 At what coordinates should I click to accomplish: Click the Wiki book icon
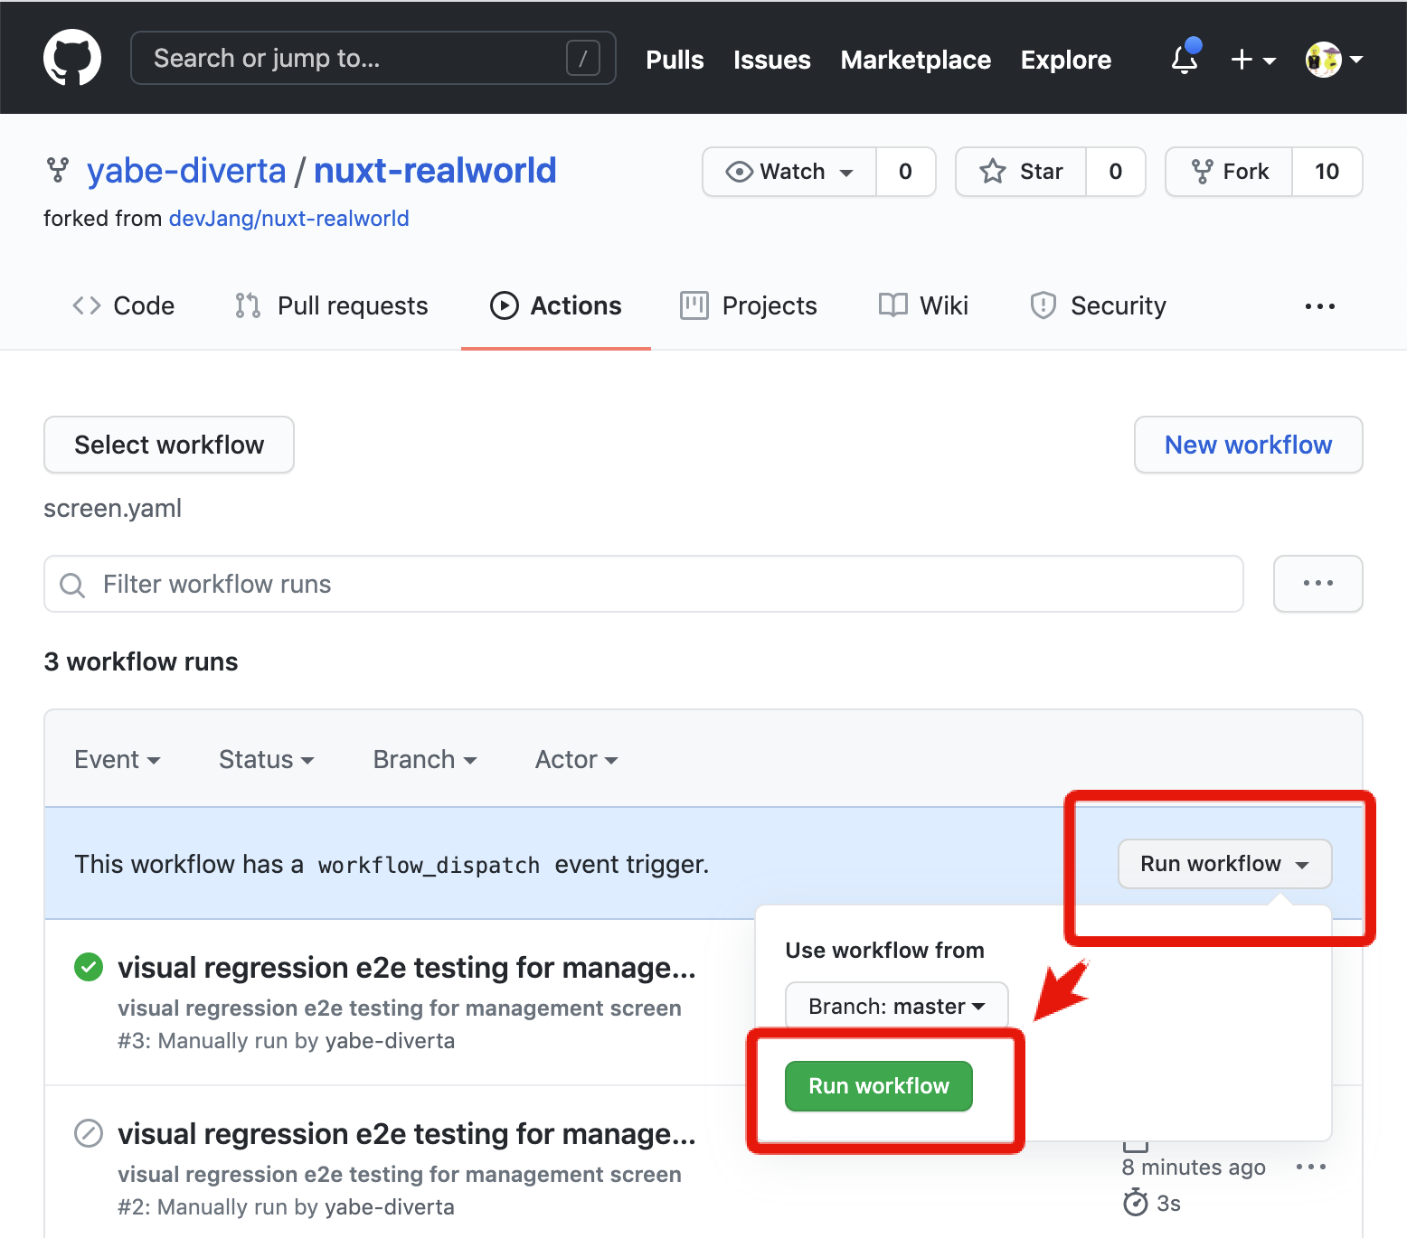(893, 305)
